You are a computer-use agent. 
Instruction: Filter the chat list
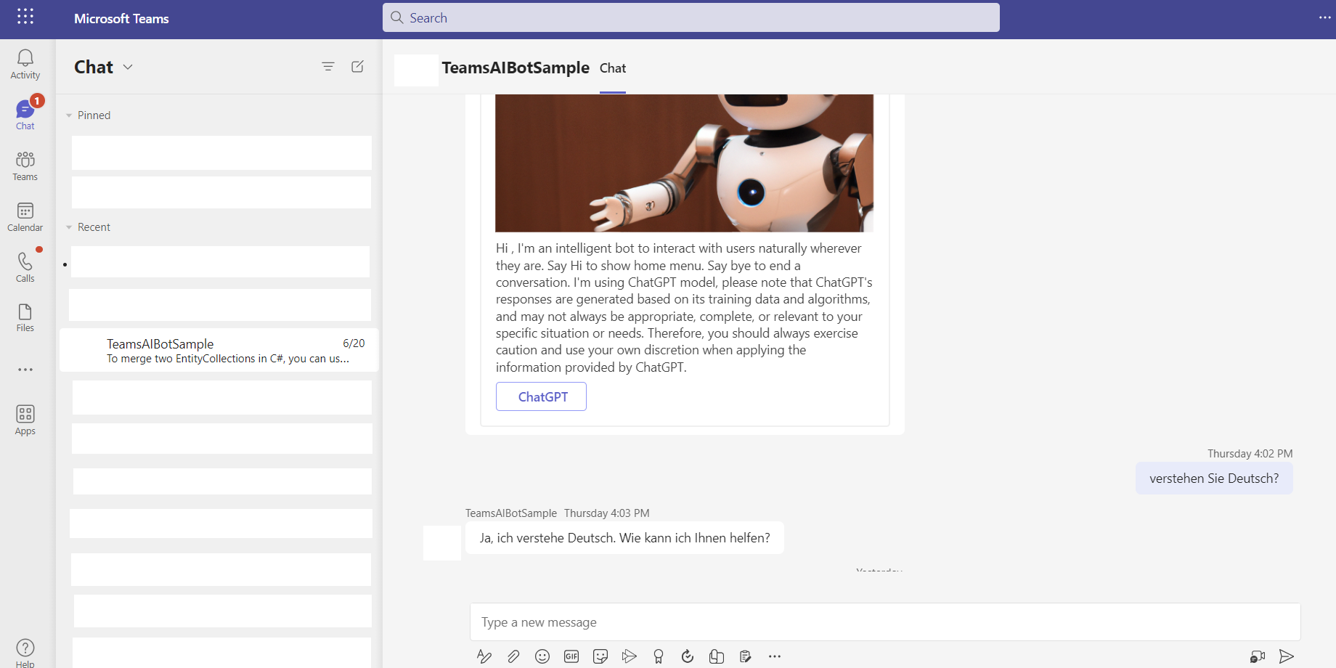click(328, 67)
